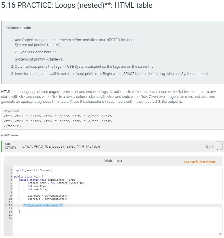The width and height of the screenshot is (224, 238).
Task: Click code line 'public class Main {'
Action: (29, 177)
